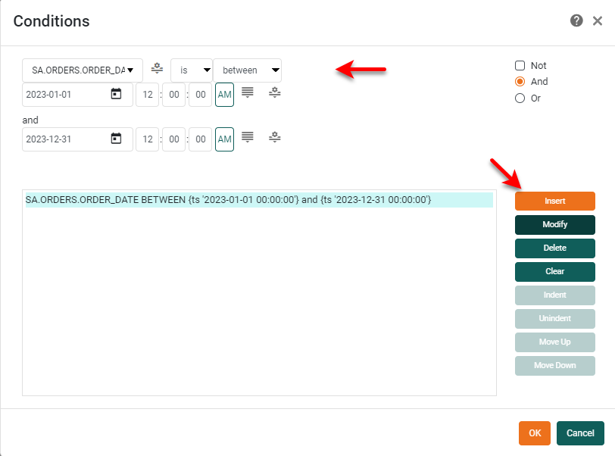Toggle the first AM indicator to PM
The image size is (615, 456).
click(226, 93)
